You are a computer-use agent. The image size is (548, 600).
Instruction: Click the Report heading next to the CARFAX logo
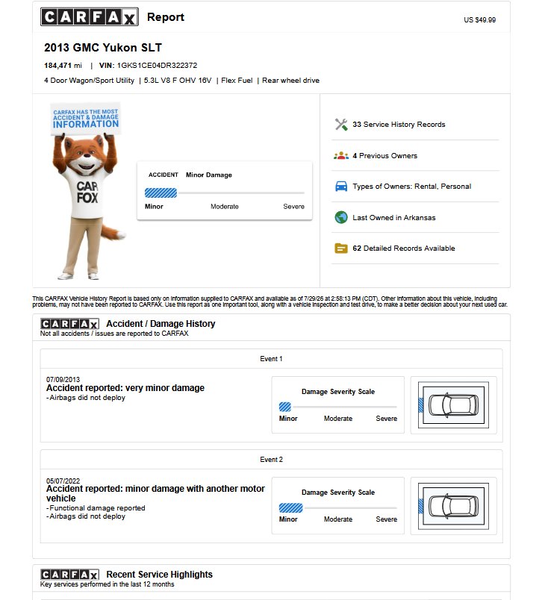[x=166, y=17]
